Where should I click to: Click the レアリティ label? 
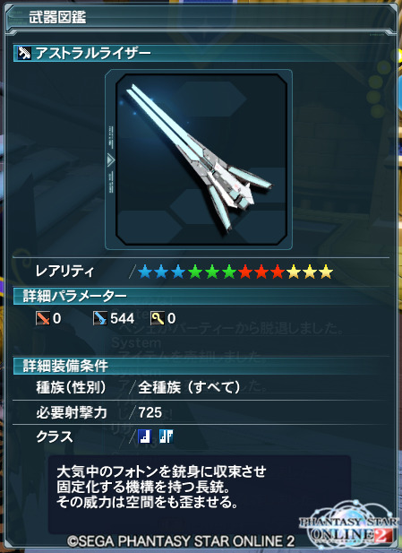click(64, 272)
